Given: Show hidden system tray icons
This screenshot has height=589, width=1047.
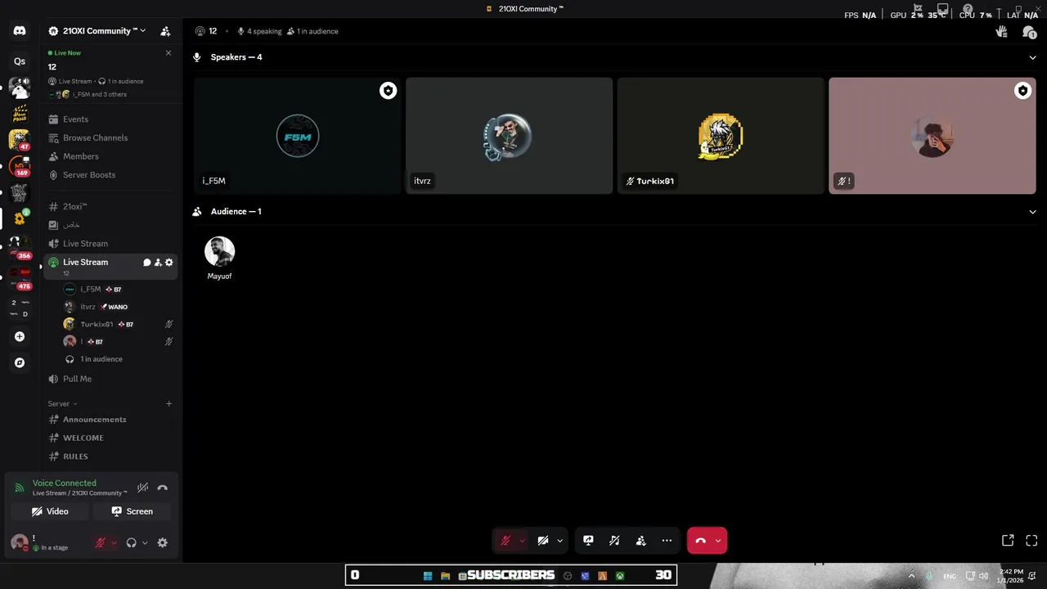Looking at the screenshot, I should [912, 576].
